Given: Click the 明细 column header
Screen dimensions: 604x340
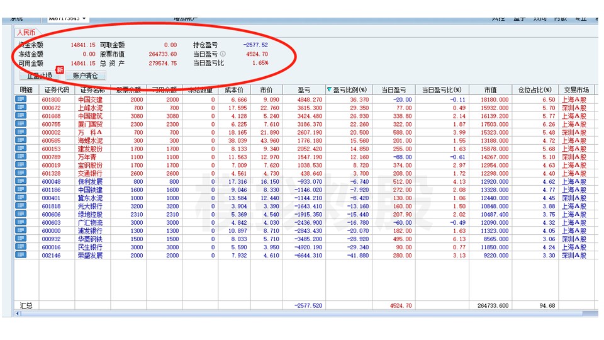Looking at the screenshot, I should [x=26, y=90].
